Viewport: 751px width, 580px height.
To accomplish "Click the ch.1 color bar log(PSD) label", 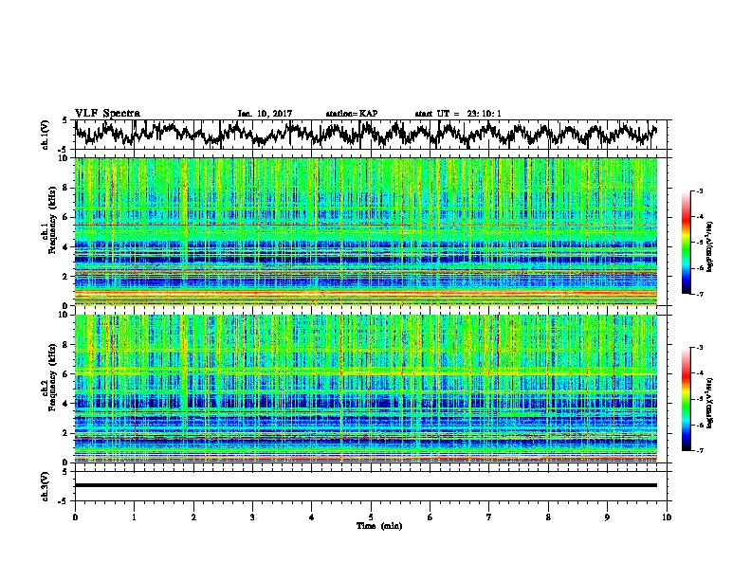I will pos(710,247).
